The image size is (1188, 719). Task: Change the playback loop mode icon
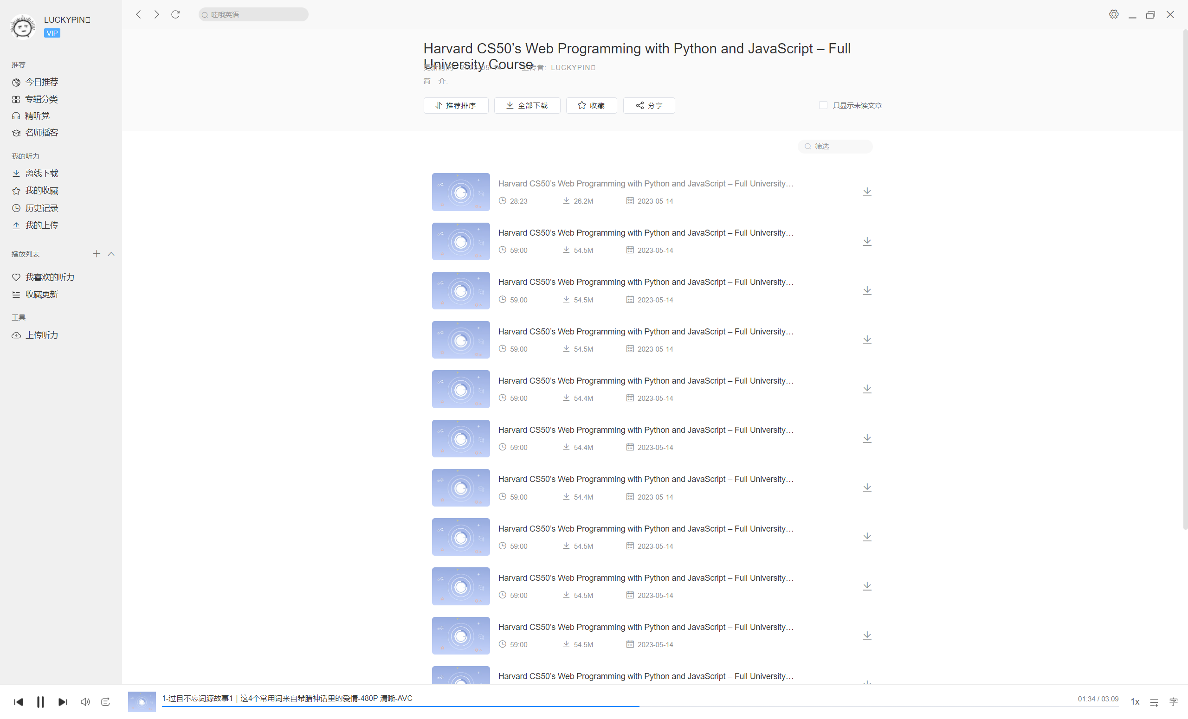(x=106, y=702)
